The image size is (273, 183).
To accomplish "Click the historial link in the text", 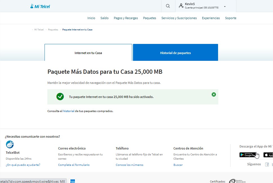I will 69,111.
